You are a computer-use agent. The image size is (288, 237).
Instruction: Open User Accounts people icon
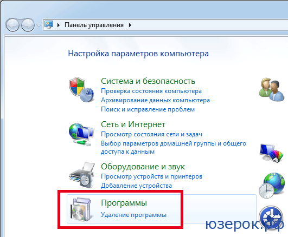tap(272, 89)
